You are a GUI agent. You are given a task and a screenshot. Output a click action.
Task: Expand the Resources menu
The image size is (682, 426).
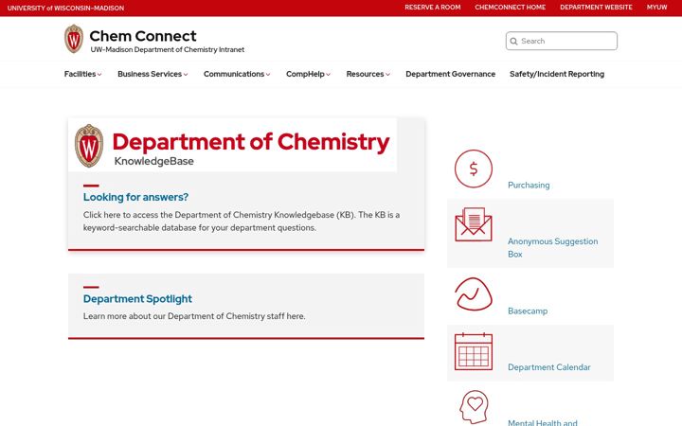(368, 74)
